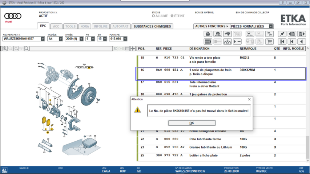
Task: Switch to the INFOLINE tab
Action: tap(101, 26)
